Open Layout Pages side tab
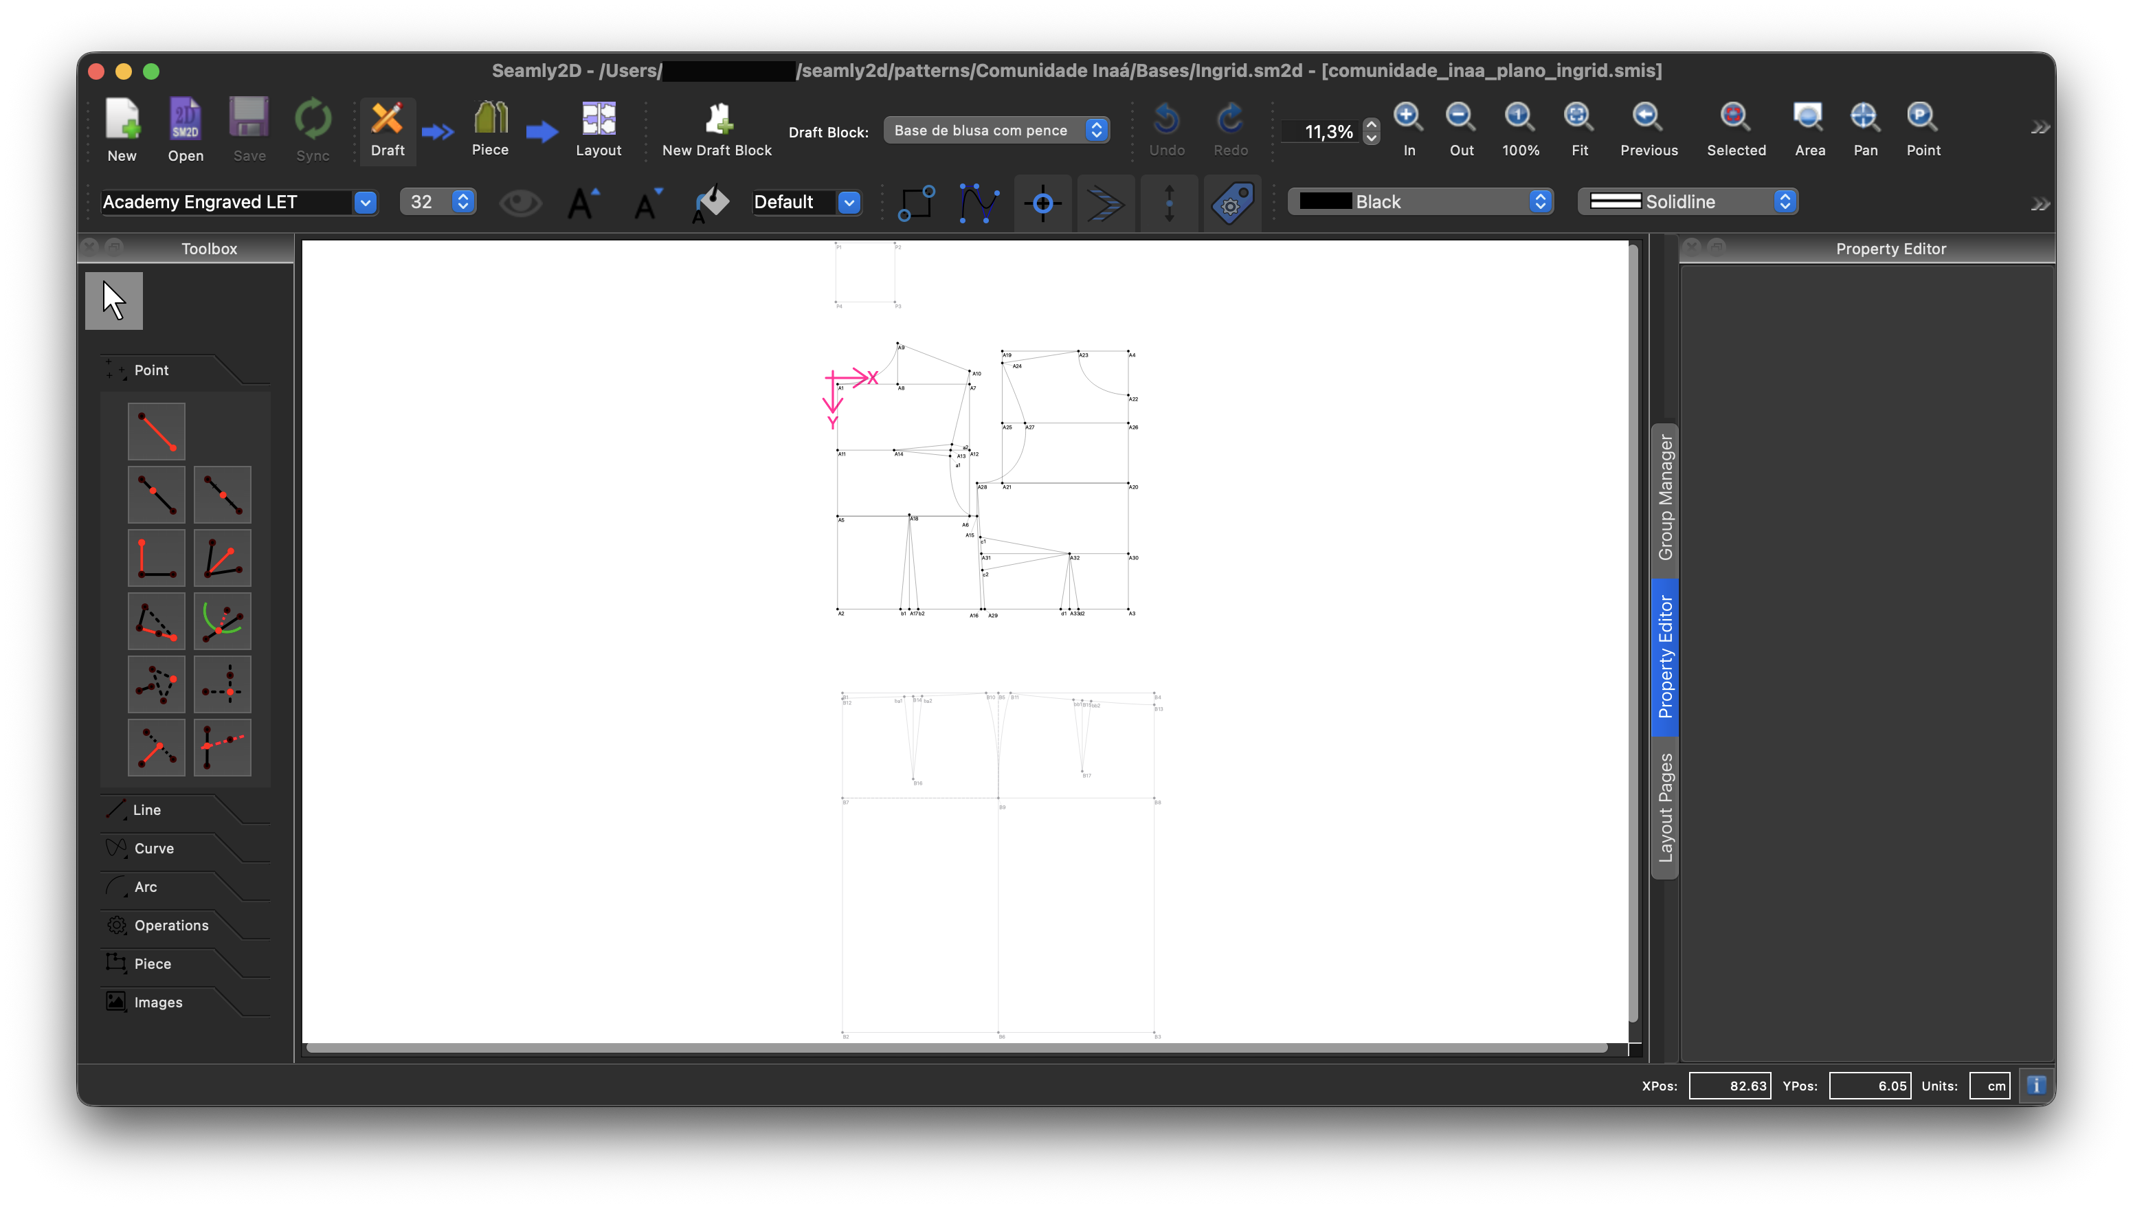This screenshot has width=2133, height=1208. [x=1664, y=808]
